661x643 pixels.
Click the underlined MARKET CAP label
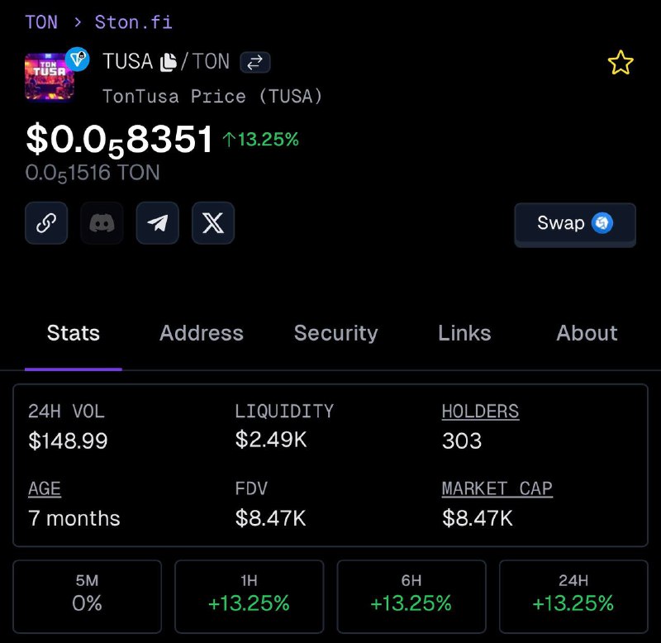497,489
